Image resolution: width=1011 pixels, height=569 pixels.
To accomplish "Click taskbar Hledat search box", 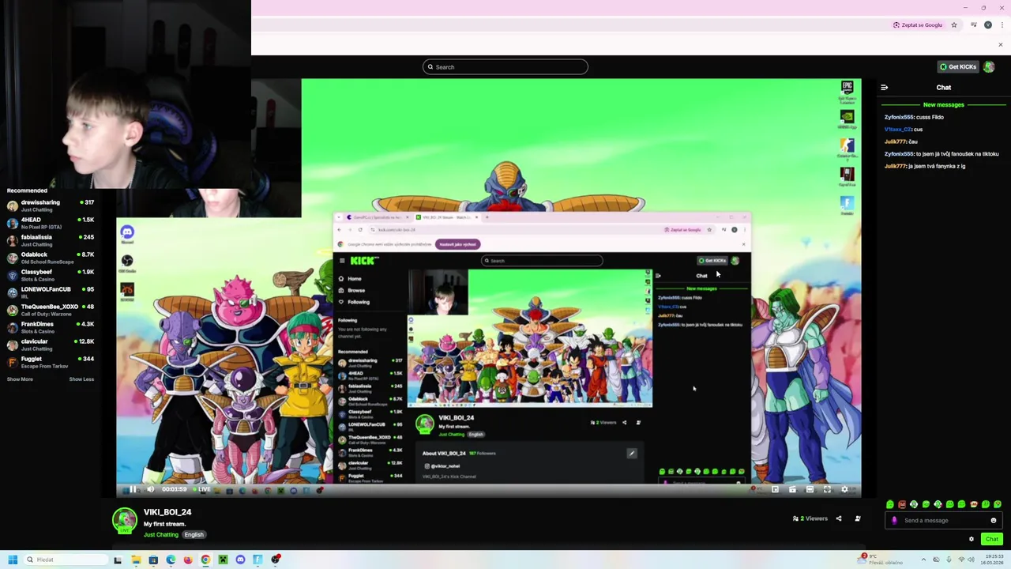I will click(66, 560).
